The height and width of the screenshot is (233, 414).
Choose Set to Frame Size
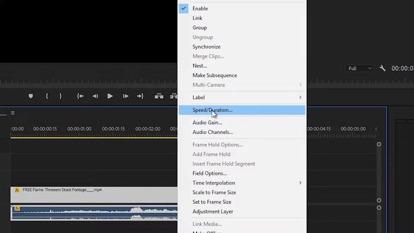pos(242,202)
